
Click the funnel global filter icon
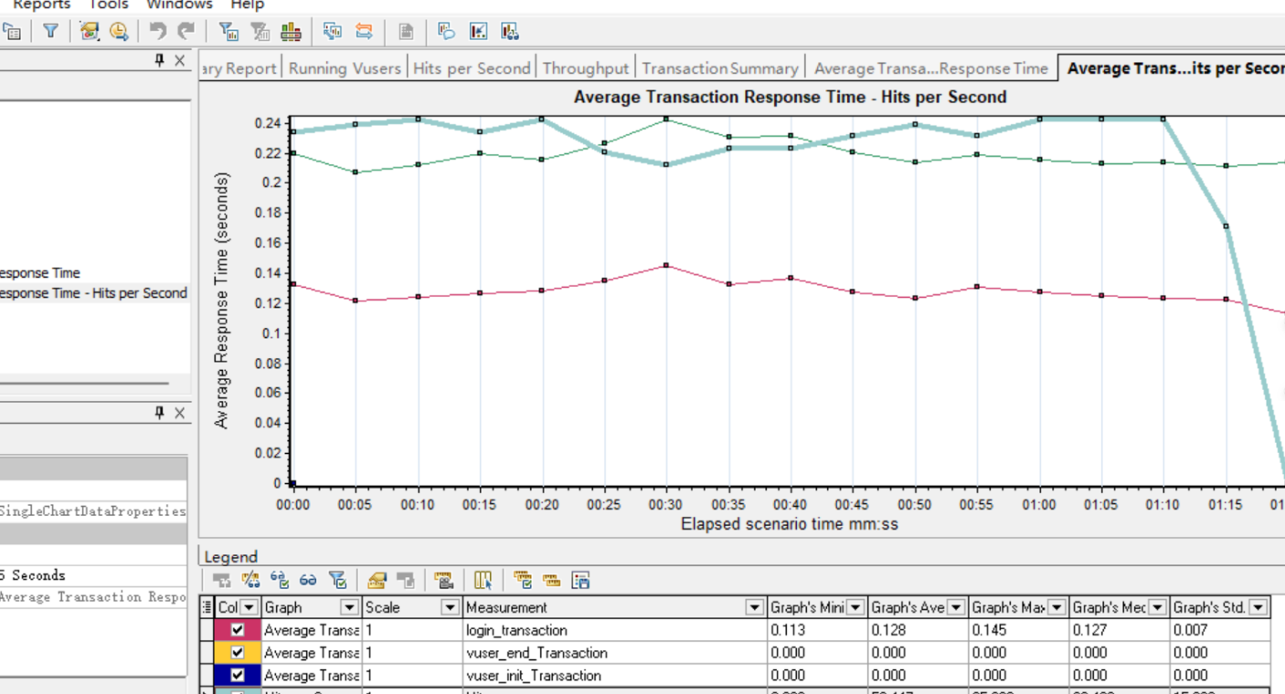coord(50,32)
